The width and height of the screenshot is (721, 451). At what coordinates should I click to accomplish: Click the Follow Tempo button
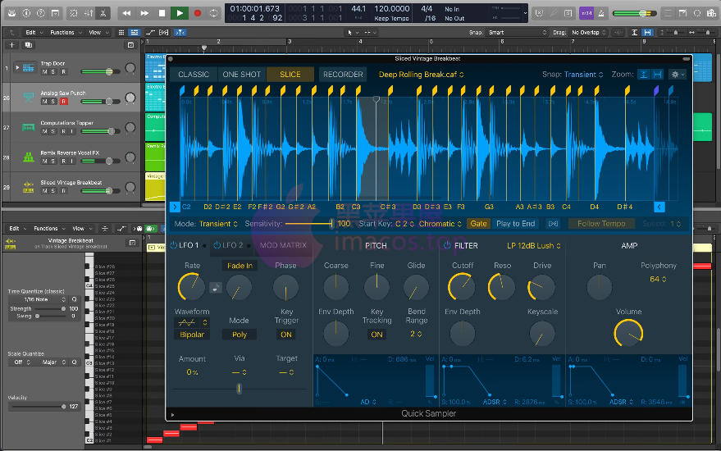[x=601, y=224]
